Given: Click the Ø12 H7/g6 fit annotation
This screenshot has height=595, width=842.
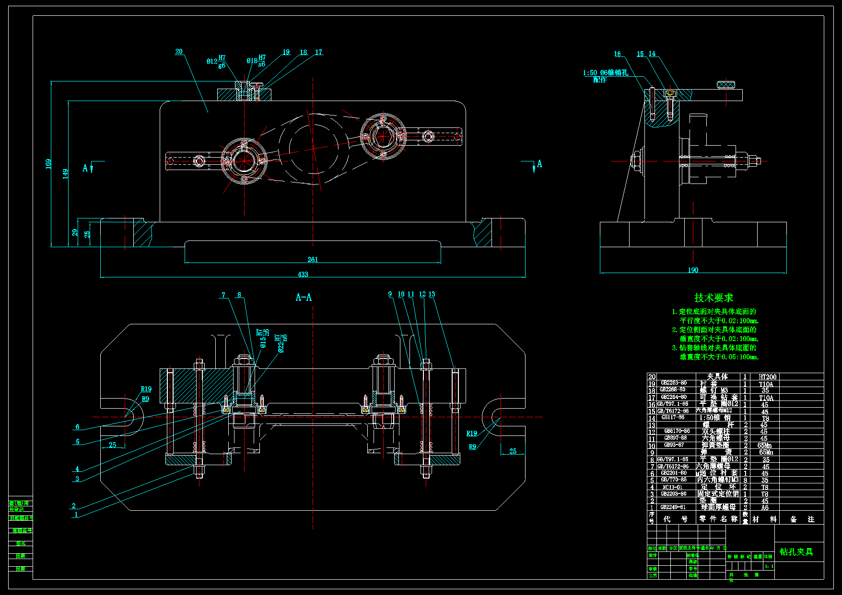Looking at the screenshot, I should (216, 61).
